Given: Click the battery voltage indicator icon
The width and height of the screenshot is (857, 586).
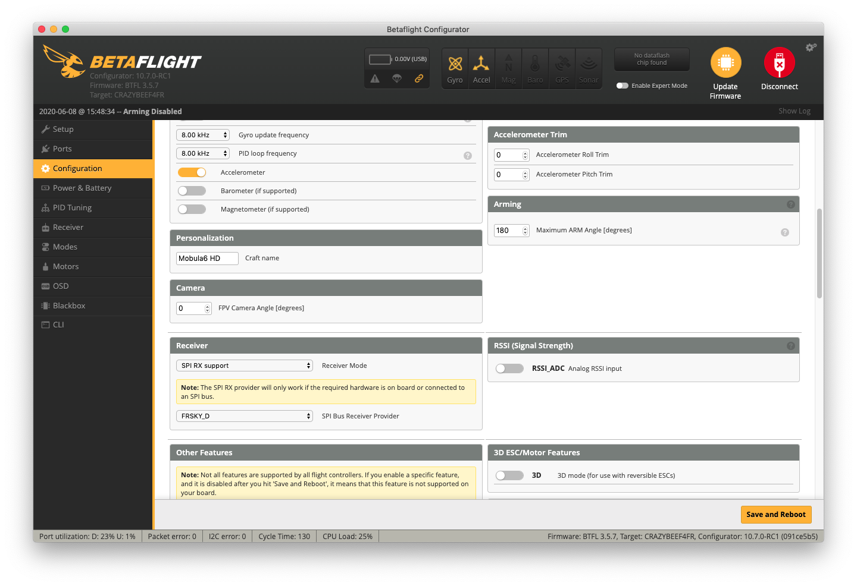Looking at the screenshot, I should (380, 59).
